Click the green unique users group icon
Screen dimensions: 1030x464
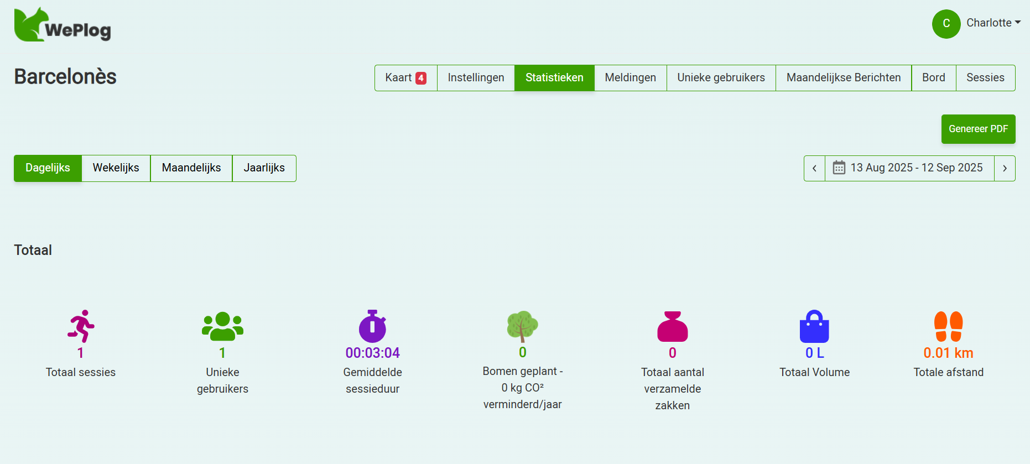tap(222, 326)
